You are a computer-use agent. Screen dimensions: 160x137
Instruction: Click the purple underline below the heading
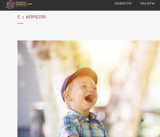pyautogui.click(x=20, y=24)
